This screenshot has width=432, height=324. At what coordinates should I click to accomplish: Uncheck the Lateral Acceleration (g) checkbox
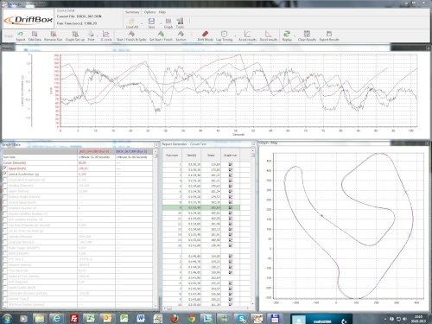coord(5,174)
